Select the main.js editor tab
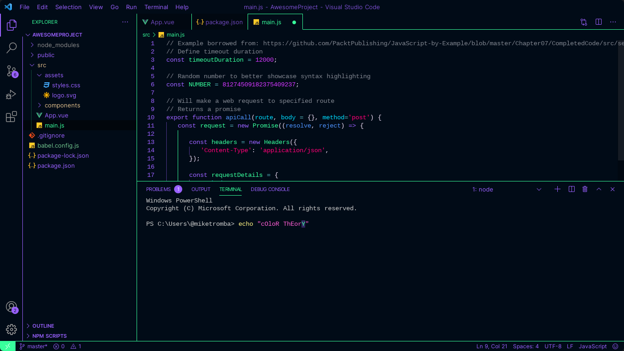Screen dimensions: 624x351 (x=275, y=22)
